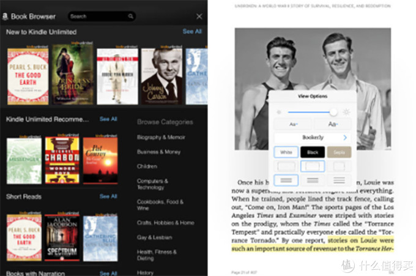416x276 pixels.
Task: See All Kindle Unlimited Recommendations
Action: (x=108, y=119)
